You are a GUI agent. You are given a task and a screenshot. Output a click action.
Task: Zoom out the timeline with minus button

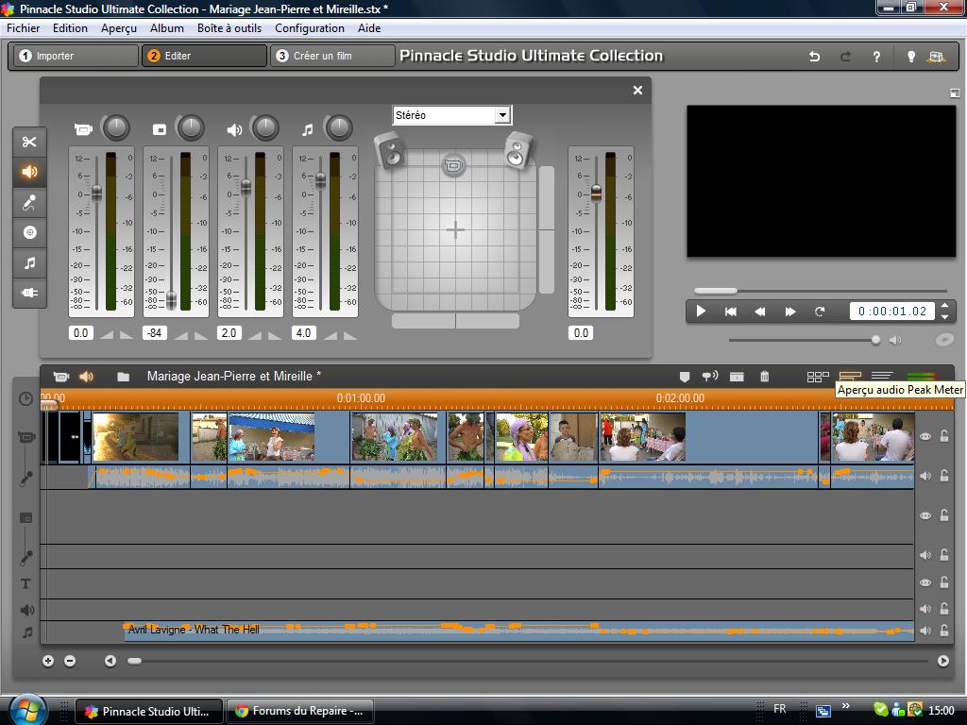tap(70, 661)
